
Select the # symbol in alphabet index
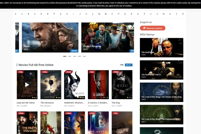click(x=16, y=14)
